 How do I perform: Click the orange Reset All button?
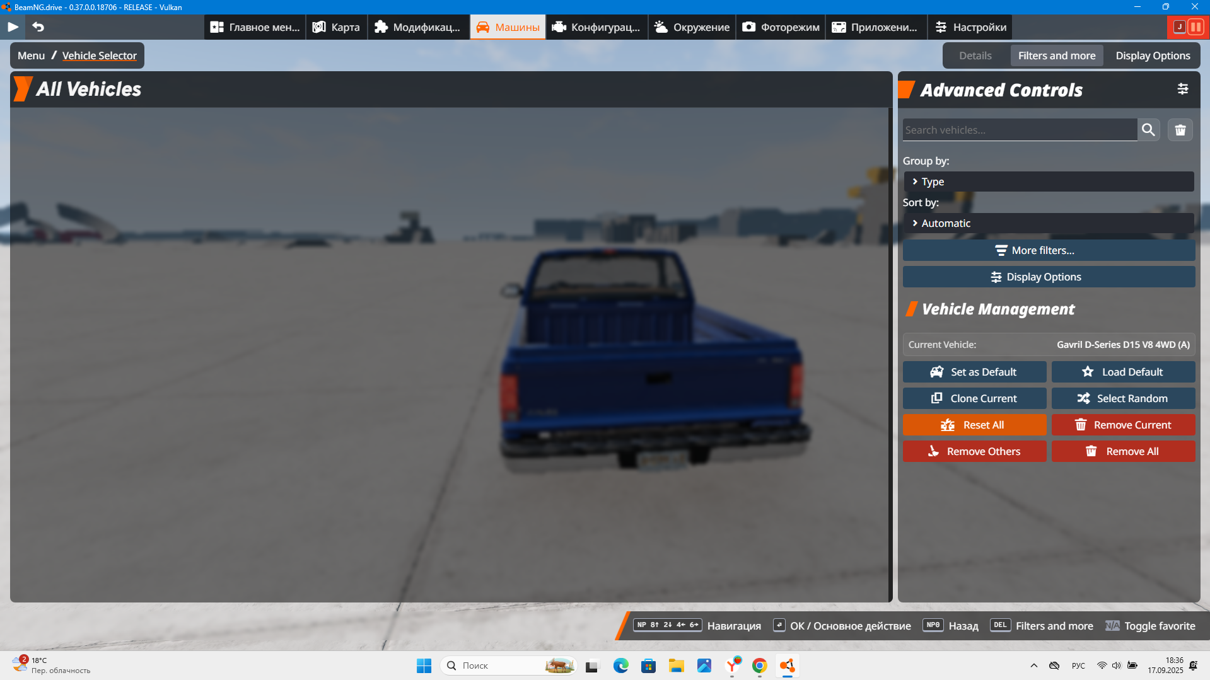pyautogui.click(x=974, y=425)
